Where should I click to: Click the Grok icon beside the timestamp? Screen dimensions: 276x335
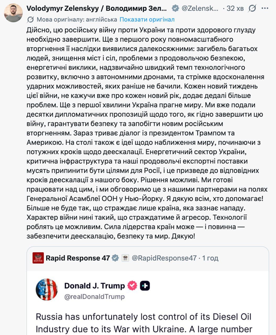click(x=252, y=9)
